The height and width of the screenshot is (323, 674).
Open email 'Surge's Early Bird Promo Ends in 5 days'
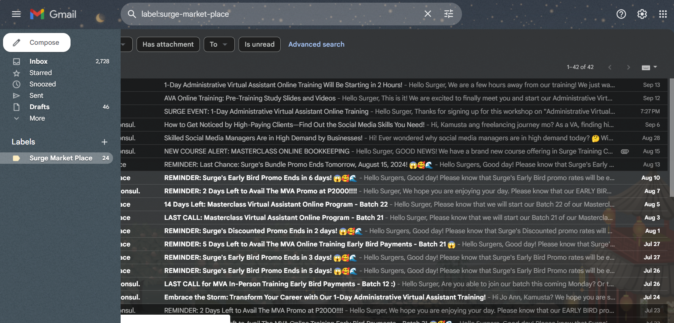tap(394, 271)
